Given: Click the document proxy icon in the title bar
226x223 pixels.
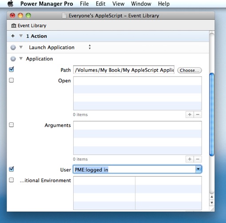Looking at the screenshot, I should (64, 16).
